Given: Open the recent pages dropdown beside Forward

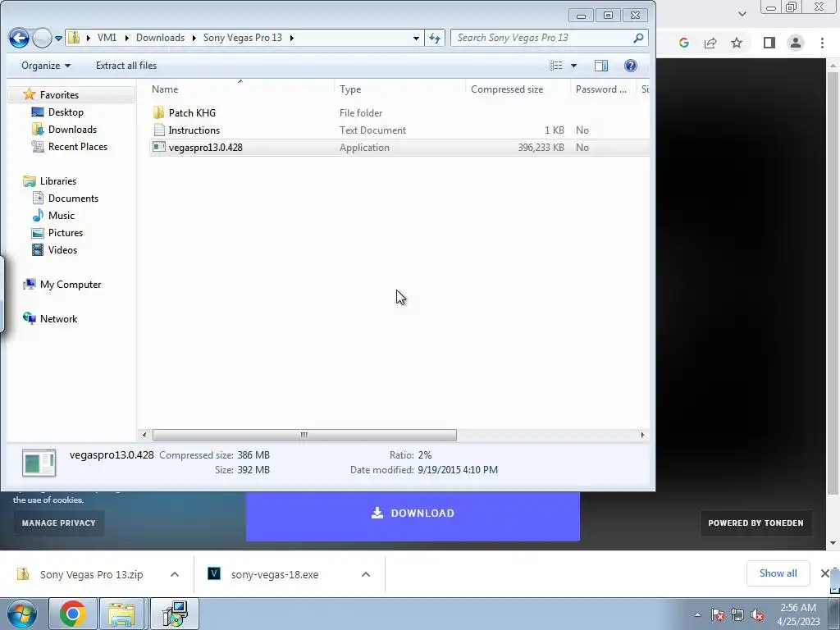Looking at the screenshot, I should (x=58, y=38).
